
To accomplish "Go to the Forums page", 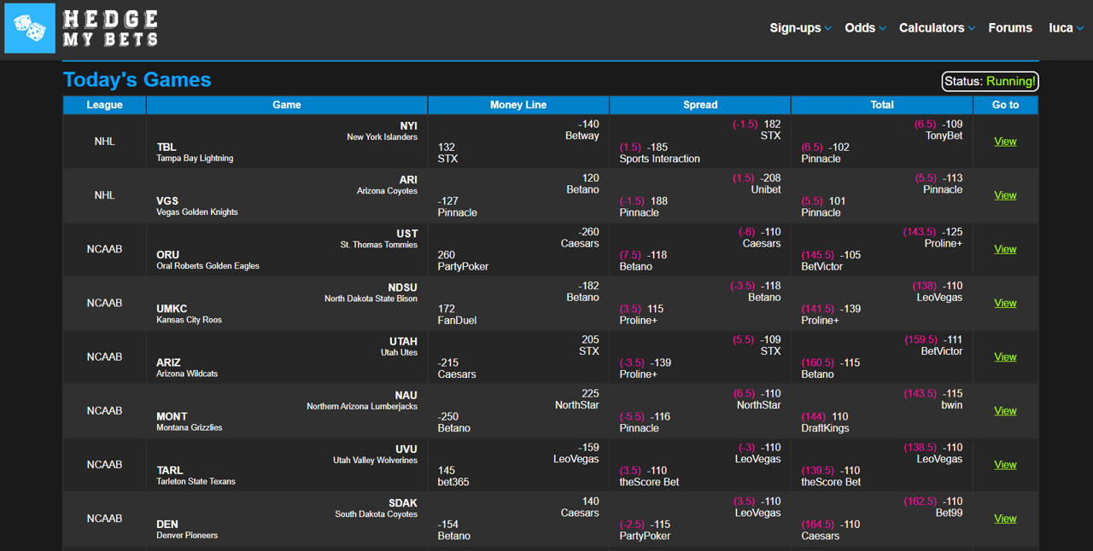I will [1010, 28].
